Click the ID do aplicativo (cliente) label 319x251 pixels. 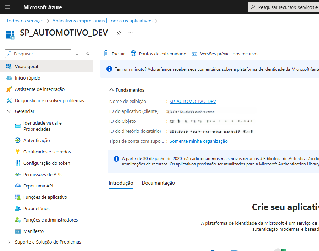[x=134, y=111]
